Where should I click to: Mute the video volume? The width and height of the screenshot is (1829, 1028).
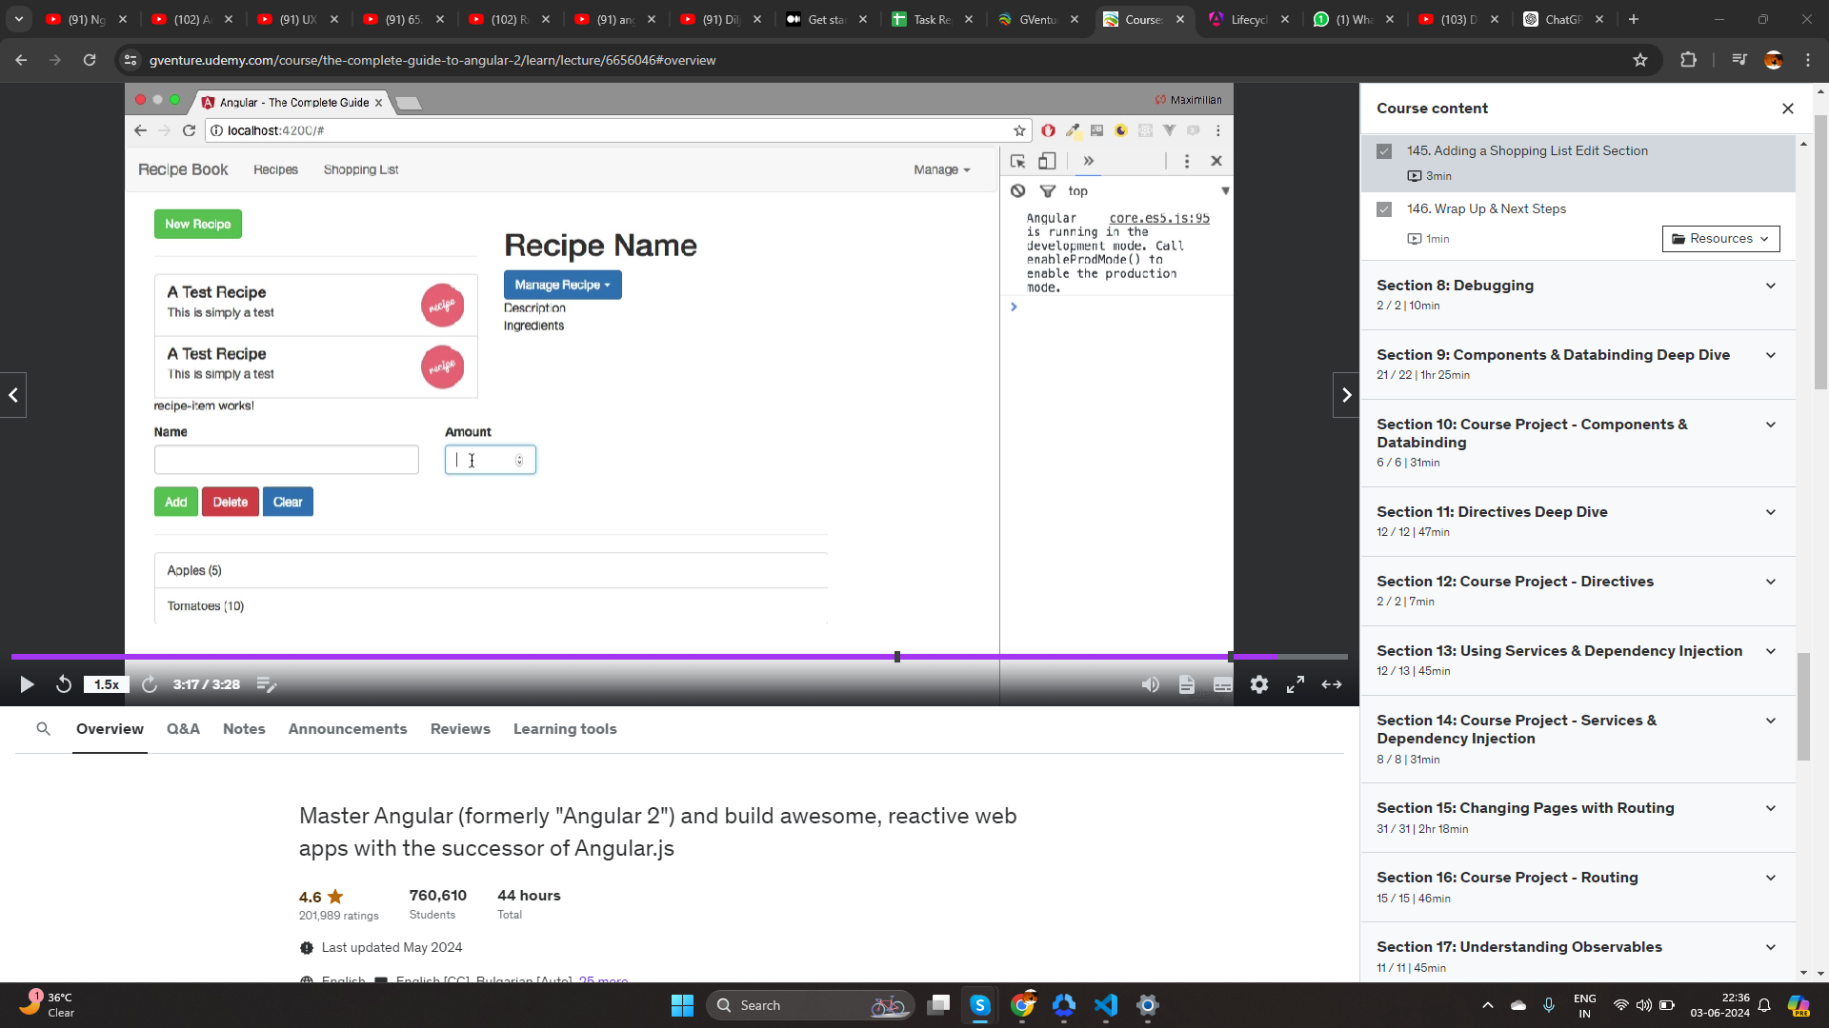click(x=1151, y=684)
